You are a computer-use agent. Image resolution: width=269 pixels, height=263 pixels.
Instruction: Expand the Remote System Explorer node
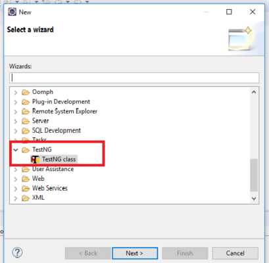[x=16, y=112]
